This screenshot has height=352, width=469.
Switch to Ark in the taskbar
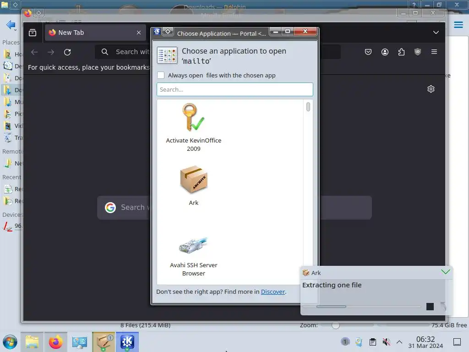104,342
